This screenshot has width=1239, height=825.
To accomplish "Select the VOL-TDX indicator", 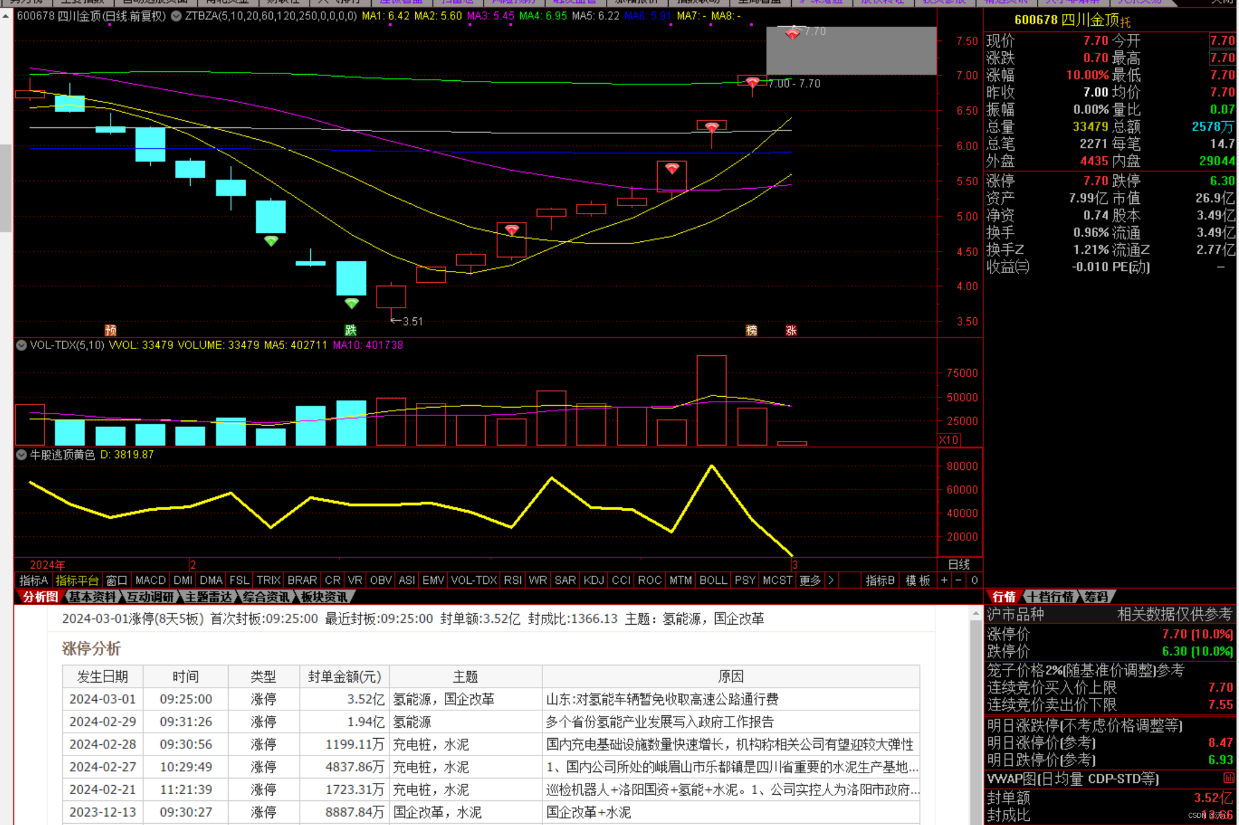I will (x=474, y=580).
